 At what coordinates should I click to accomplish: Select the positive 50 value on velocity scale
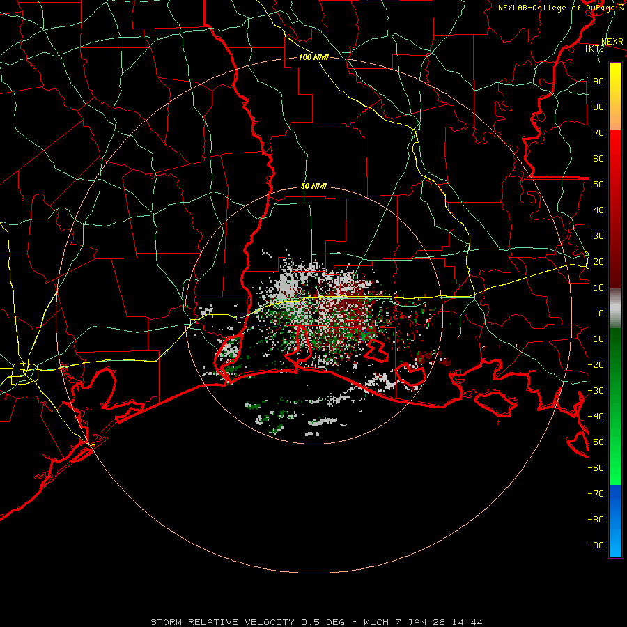[598, 185]
